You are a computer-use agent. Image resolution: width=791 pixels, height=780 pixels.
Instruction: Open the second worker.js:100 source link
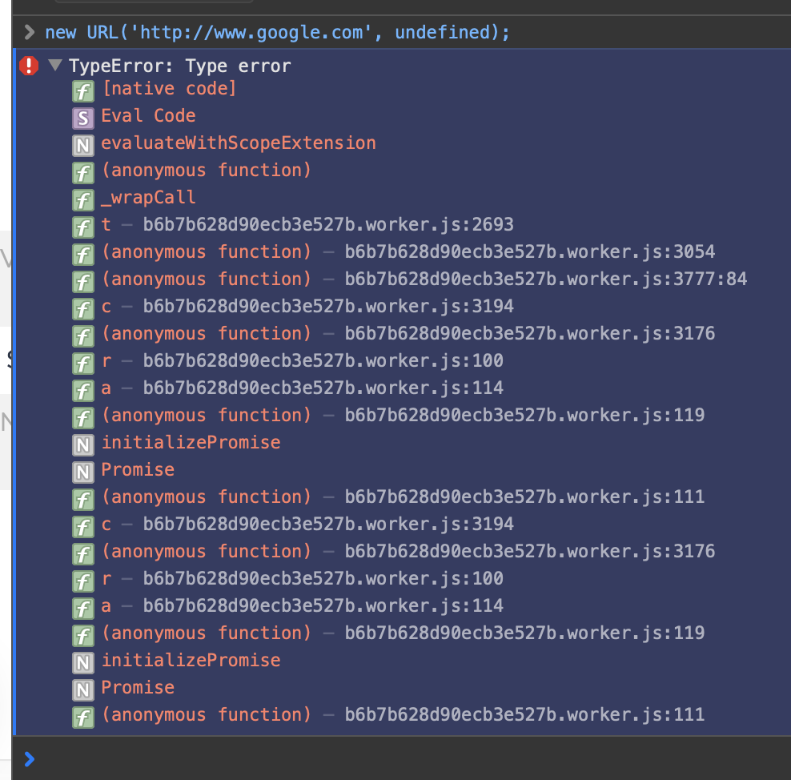(x=323, y=579)
